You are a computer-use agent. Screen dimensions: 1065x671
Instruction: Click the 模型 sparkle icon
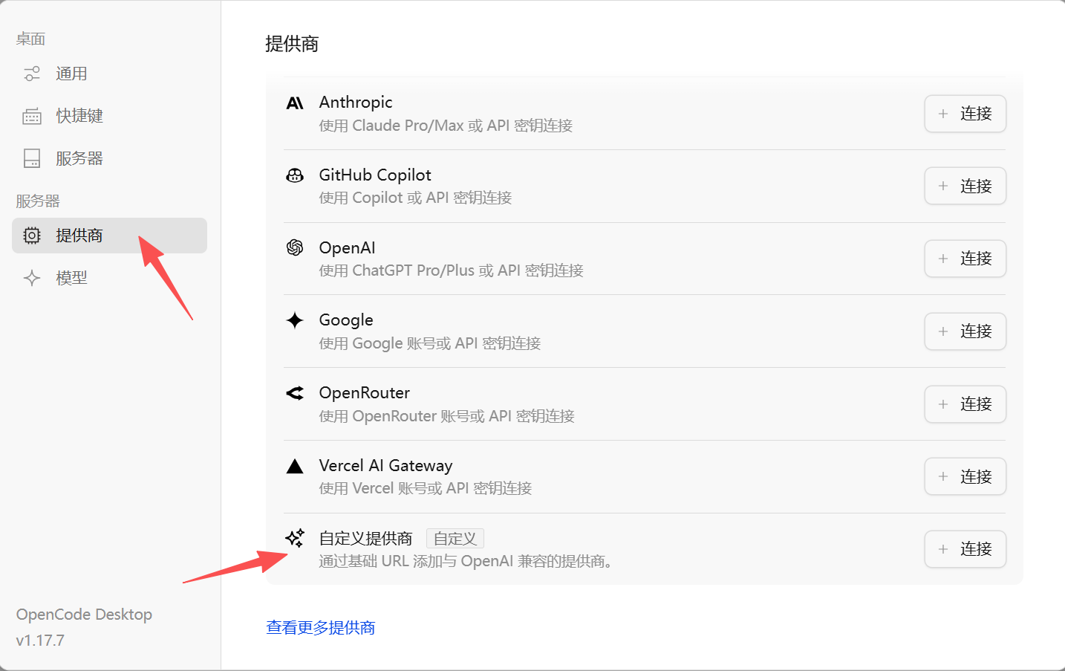click(32, 278)
